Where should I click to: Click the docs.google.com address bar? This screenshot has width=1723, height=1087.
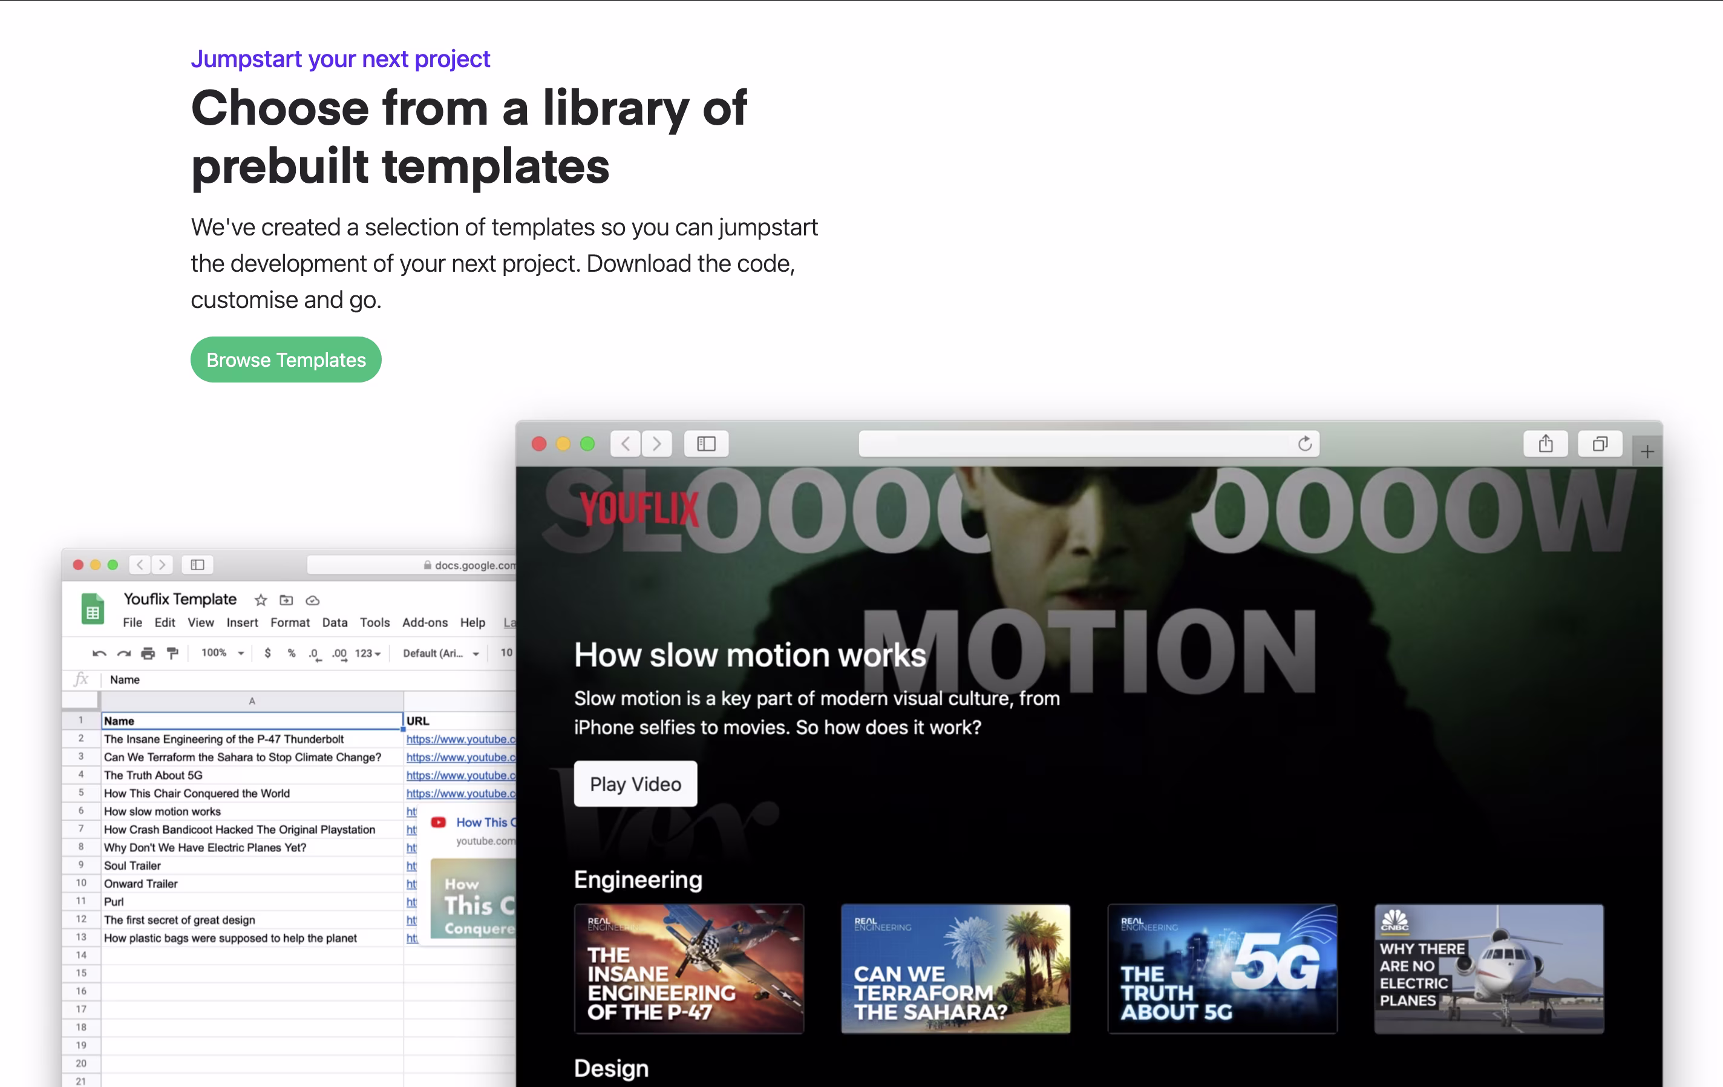tap(411, 565)
